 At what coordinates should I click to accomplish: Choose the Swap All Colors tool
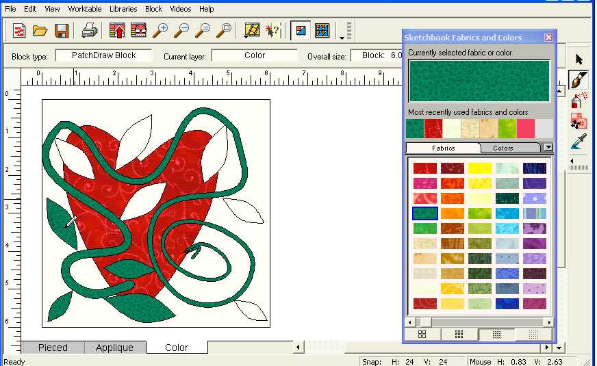tap(579, 122)
